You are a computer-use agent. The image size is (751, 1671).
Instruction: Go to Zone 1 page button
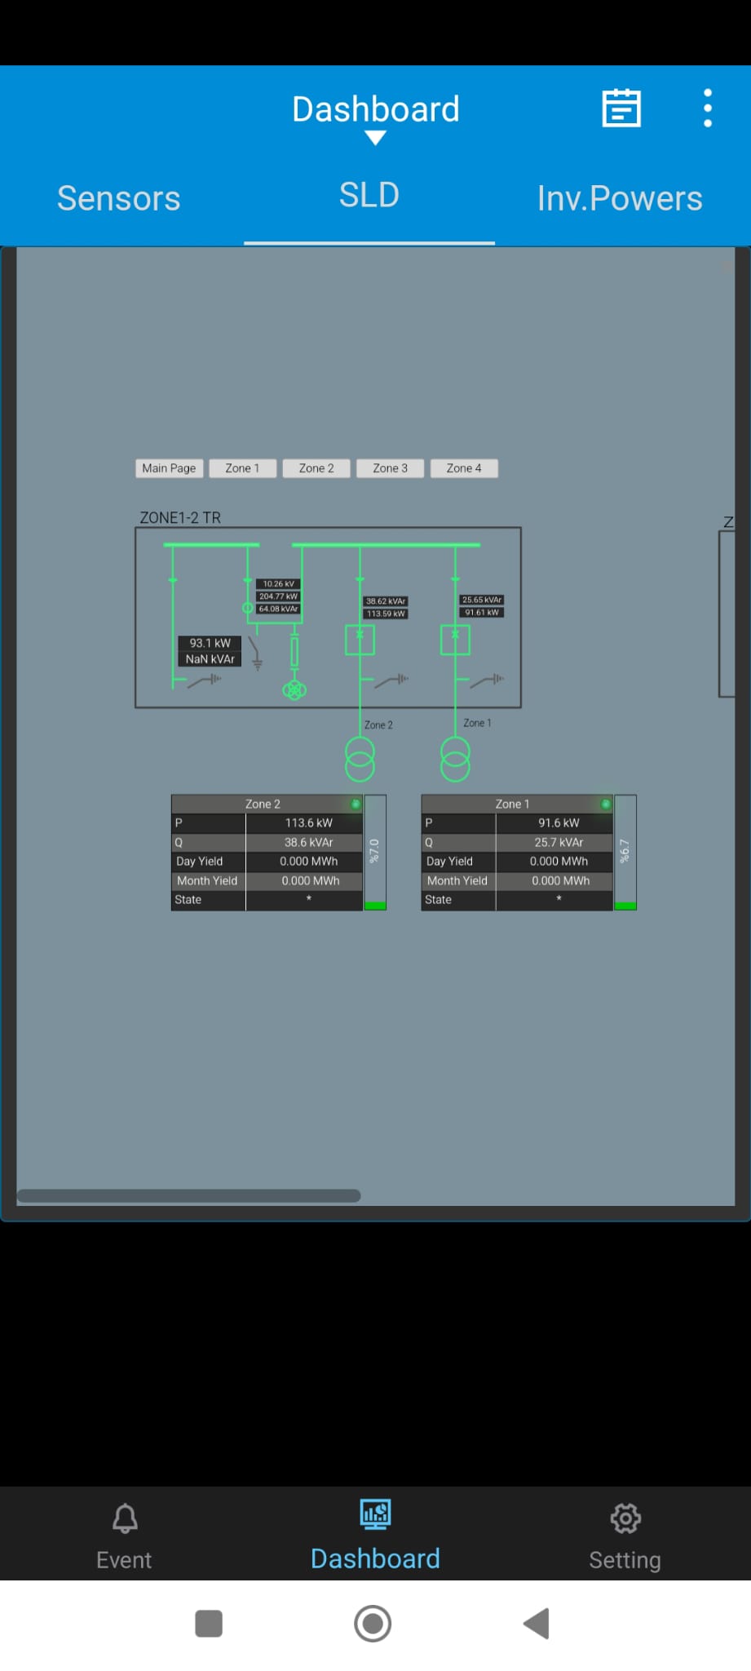(242, 468)
